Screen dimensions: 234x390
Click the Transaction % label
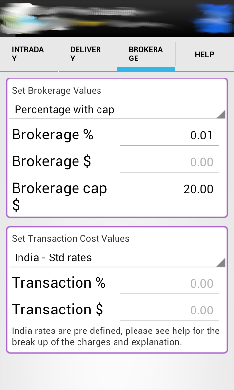point(58,283)
